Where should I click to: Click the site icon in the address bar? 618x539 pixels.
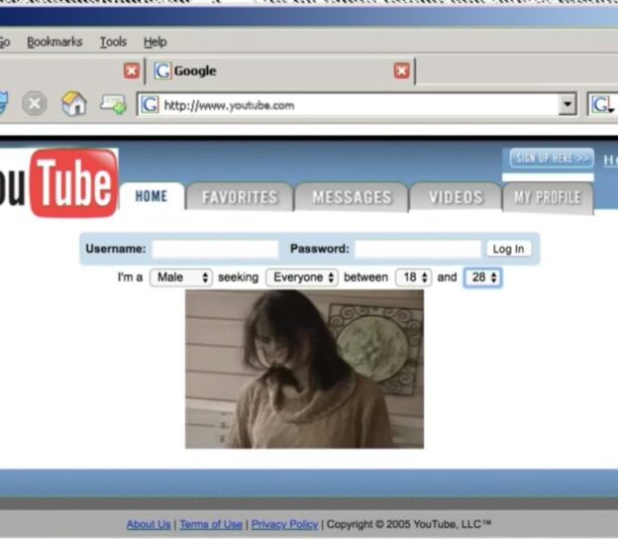(x=151, y=105)
